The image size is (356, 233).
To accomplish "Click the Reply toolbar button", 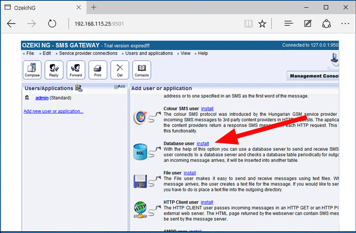I will (x=54, y=70).
